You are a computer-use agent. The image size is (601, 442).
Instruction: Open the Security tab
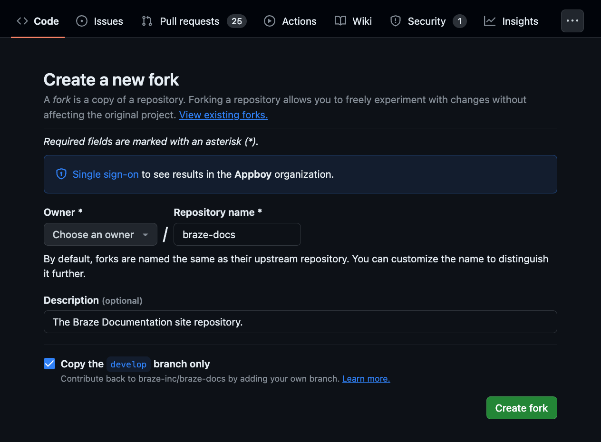[428, 21]
